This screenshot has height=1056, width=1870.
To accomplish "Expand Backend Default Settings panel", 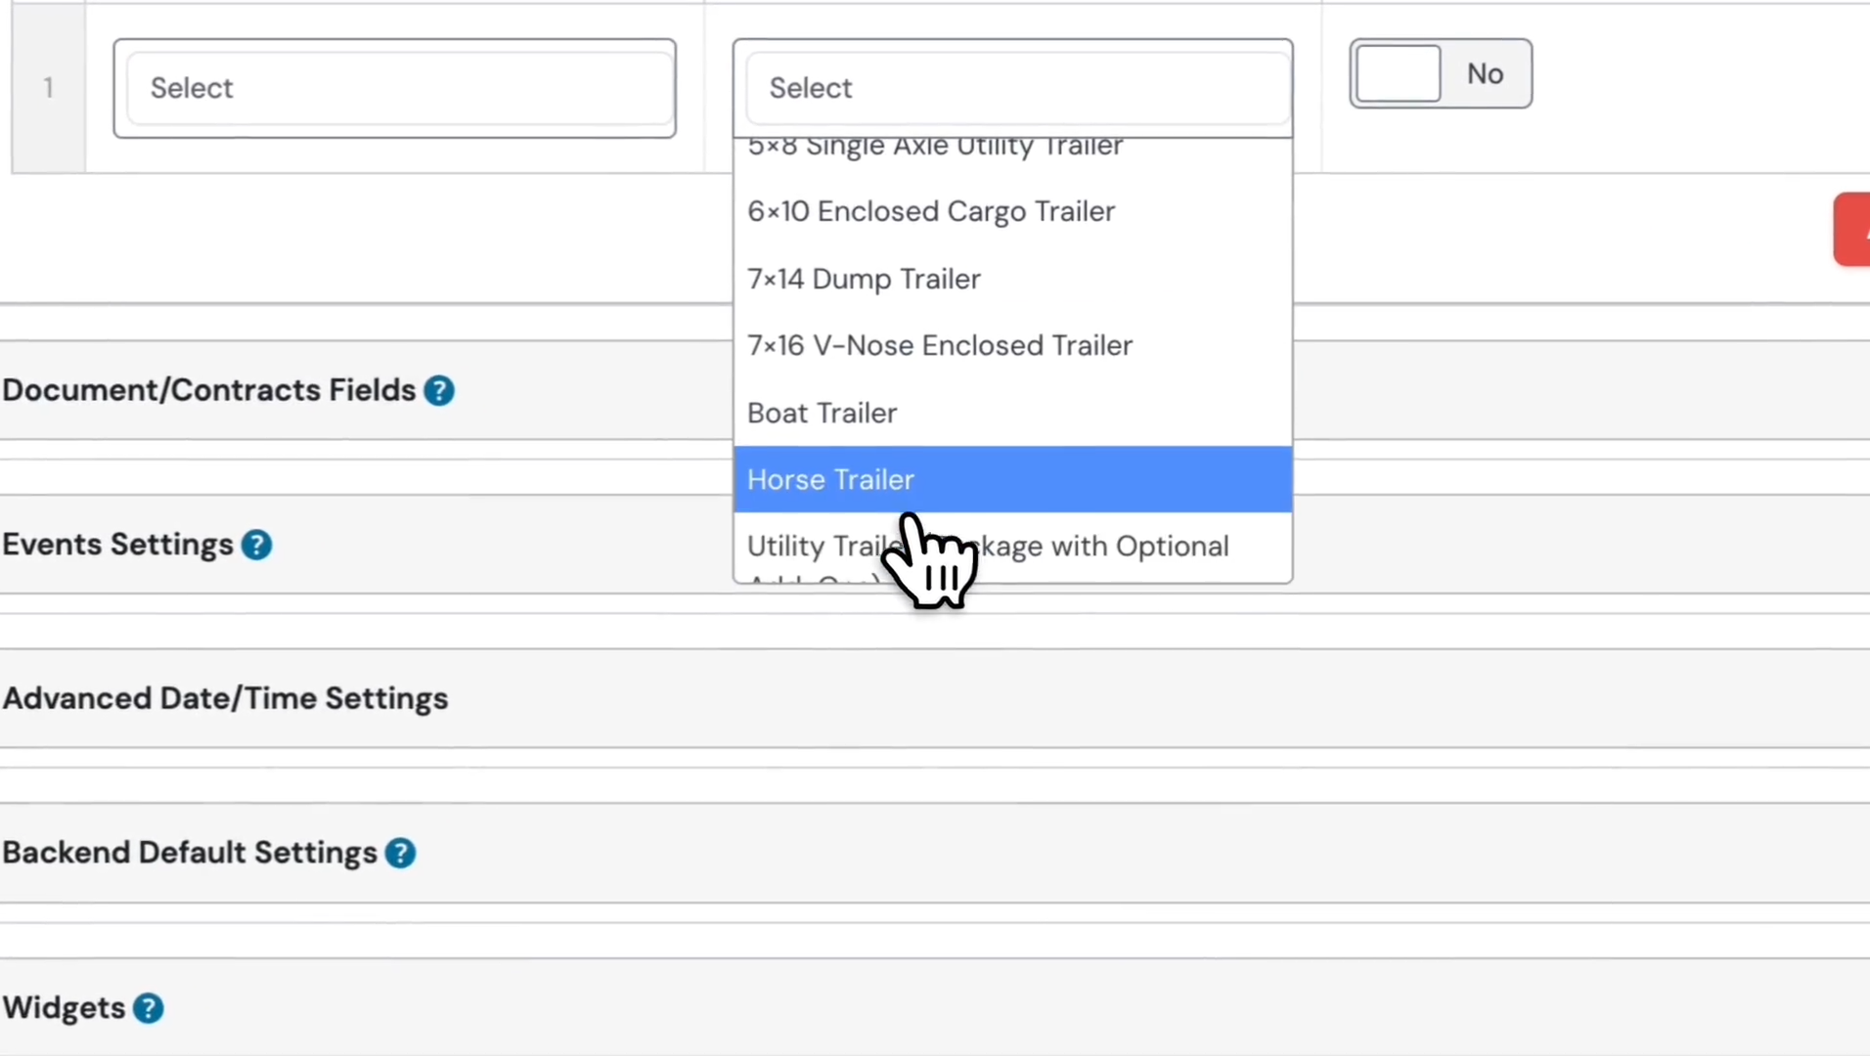I will (189, 854).
